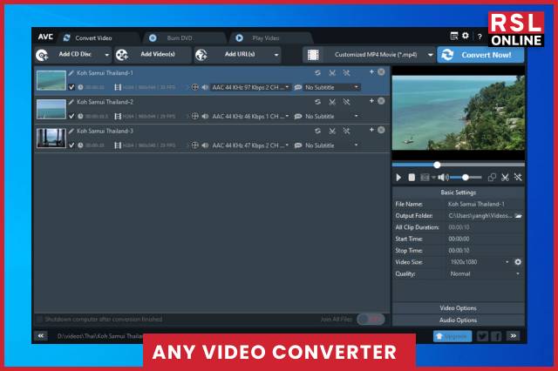Expand the Add CD Disc dropdown arrow
558x371 pixels.
tap(106, 55)
